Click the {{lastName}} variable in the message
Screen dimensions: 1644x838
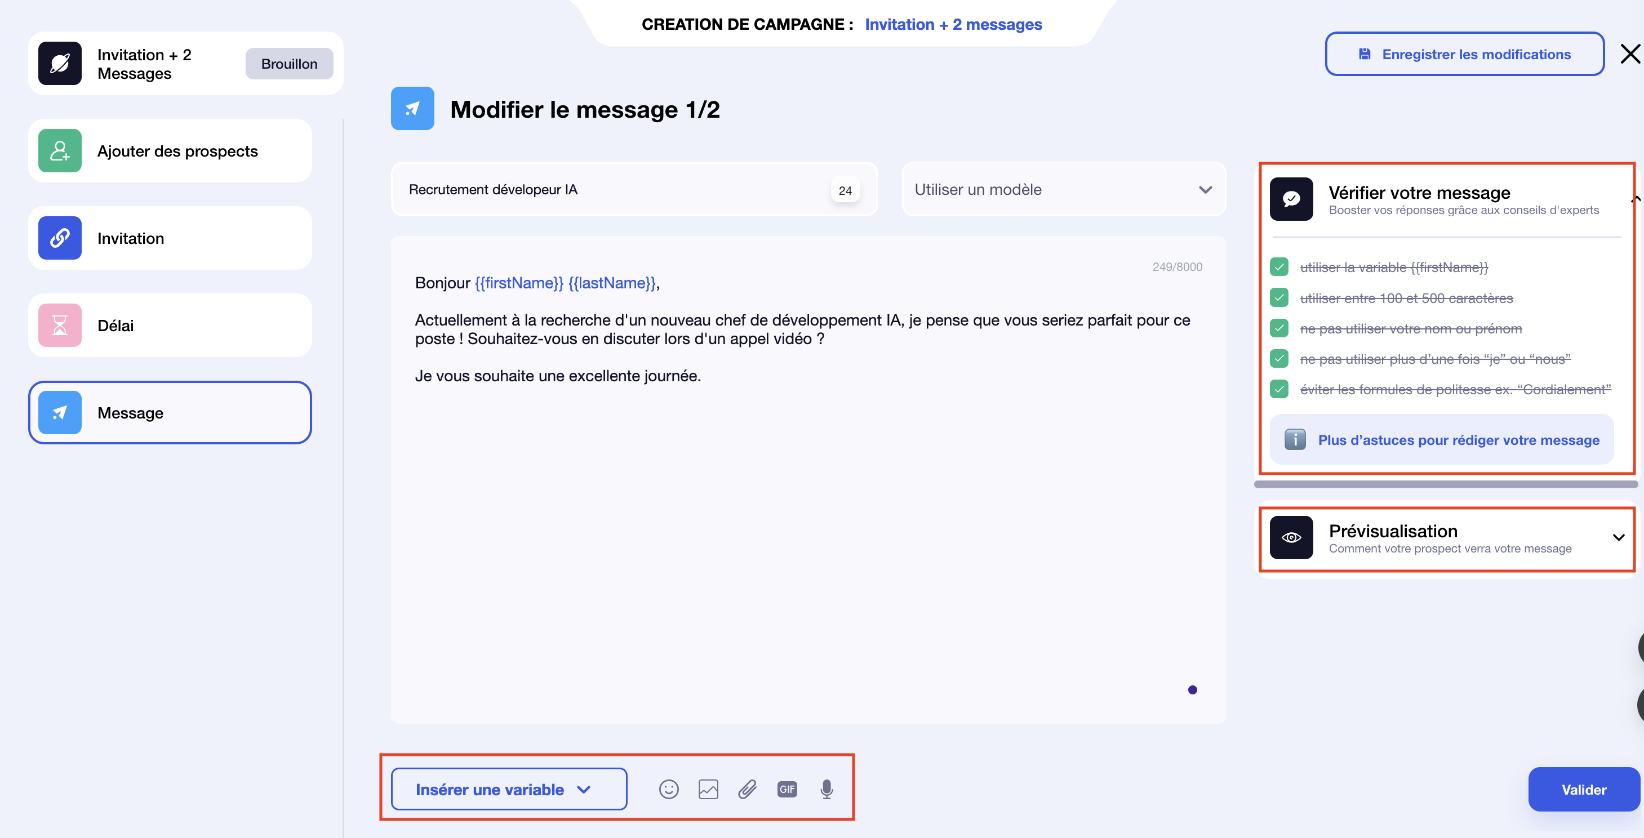[x=611, y=283]
